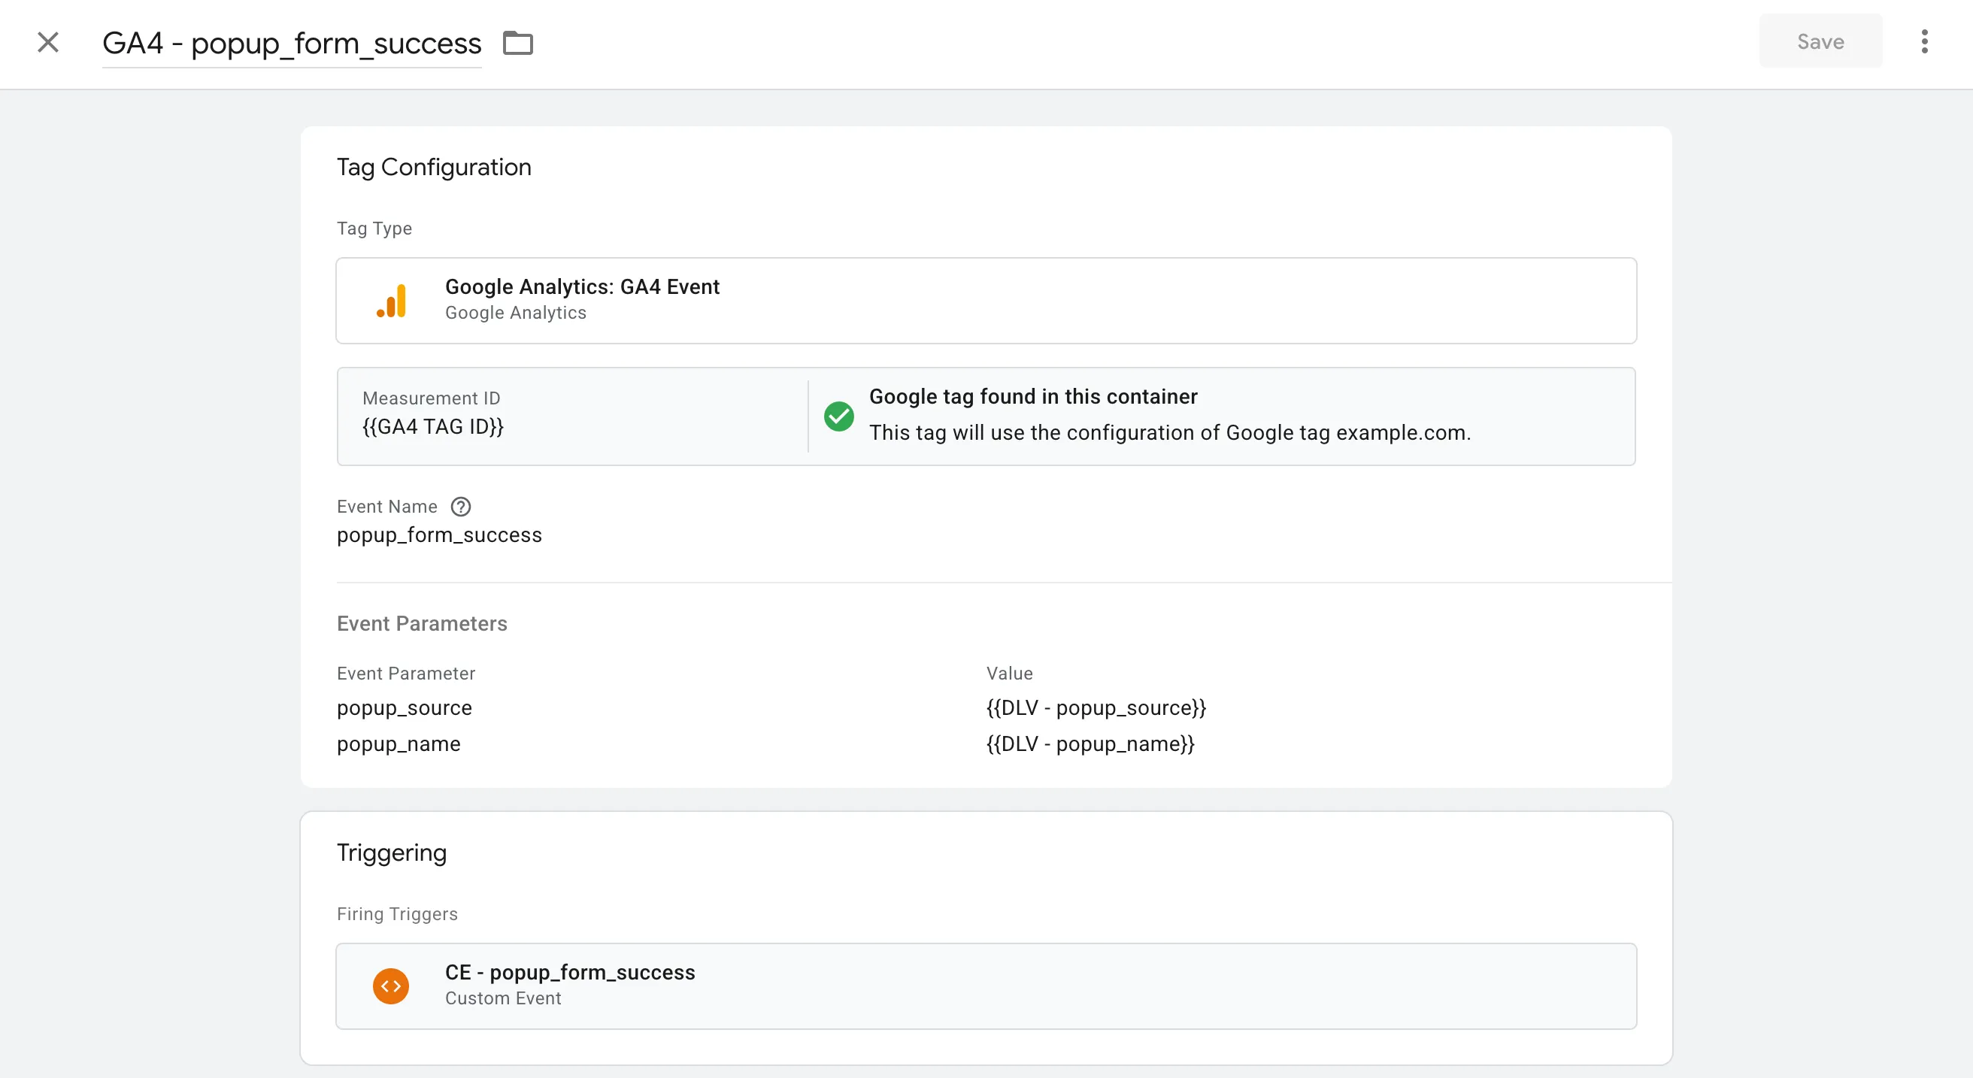Click the Google Analytics bar chart icon
Viewport: 1973px width, 1078px height.
[392, 300]
